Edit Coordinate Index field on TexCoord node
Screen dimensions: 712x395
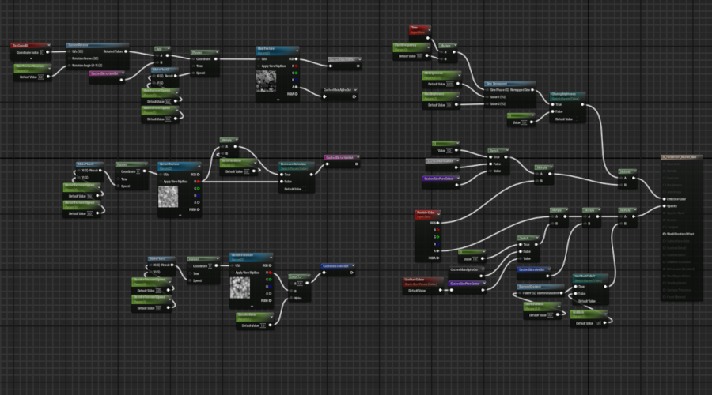point(41,53)
